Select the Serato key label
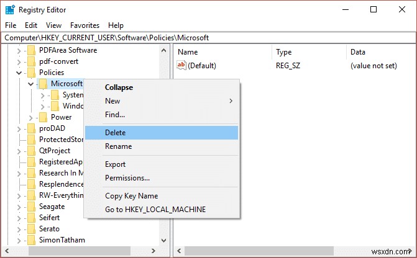The height and width of the screenshot is (258, 417). [x=49, y=229]
